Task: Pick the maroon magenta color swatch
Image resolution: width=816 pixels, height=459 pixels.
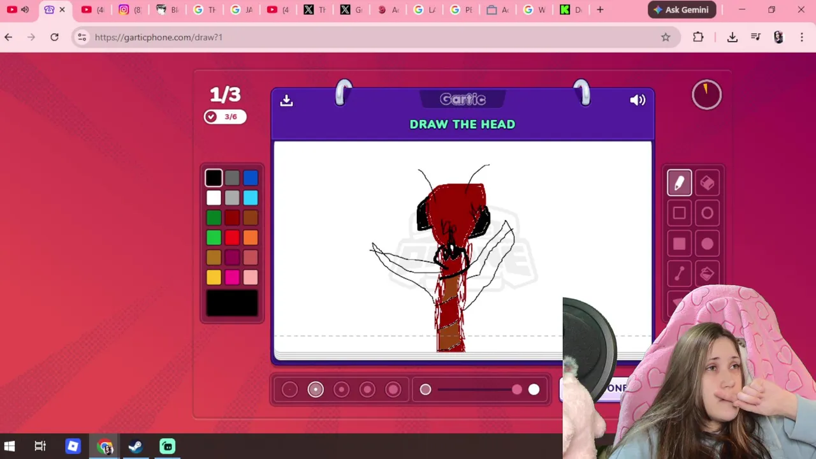Action: [x=232, y=258]
